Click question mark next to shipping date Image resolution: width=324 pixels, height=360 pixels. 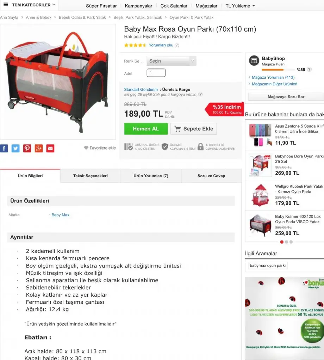200,94
